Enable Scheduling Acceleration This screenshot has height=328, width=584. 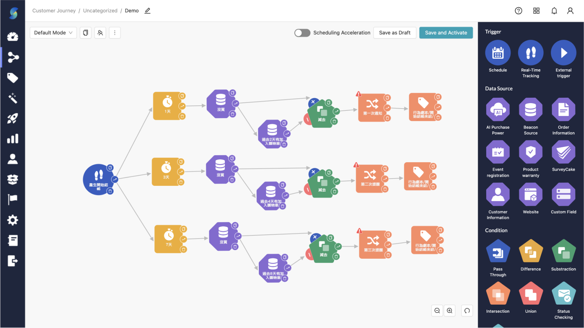pos(302,32)
